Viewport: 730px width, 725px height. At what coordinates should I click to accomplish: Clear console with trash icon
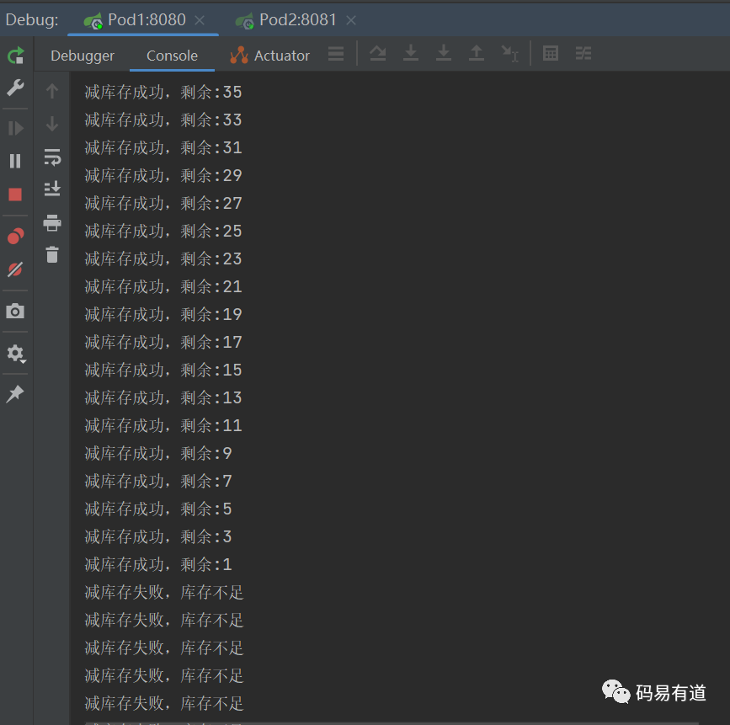(52, 254)
